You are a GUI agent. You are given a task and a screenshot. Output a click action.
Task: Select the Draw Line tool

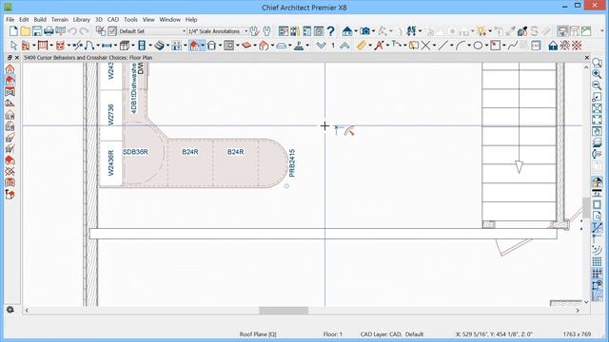click(x=443, y=46)
